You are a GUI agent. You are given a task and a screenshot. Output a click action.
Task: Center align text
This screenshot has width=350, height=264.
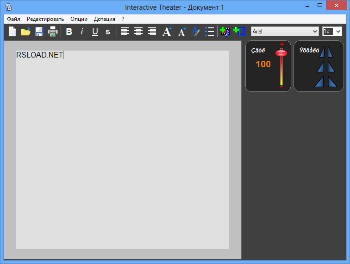tap(138, 32)
